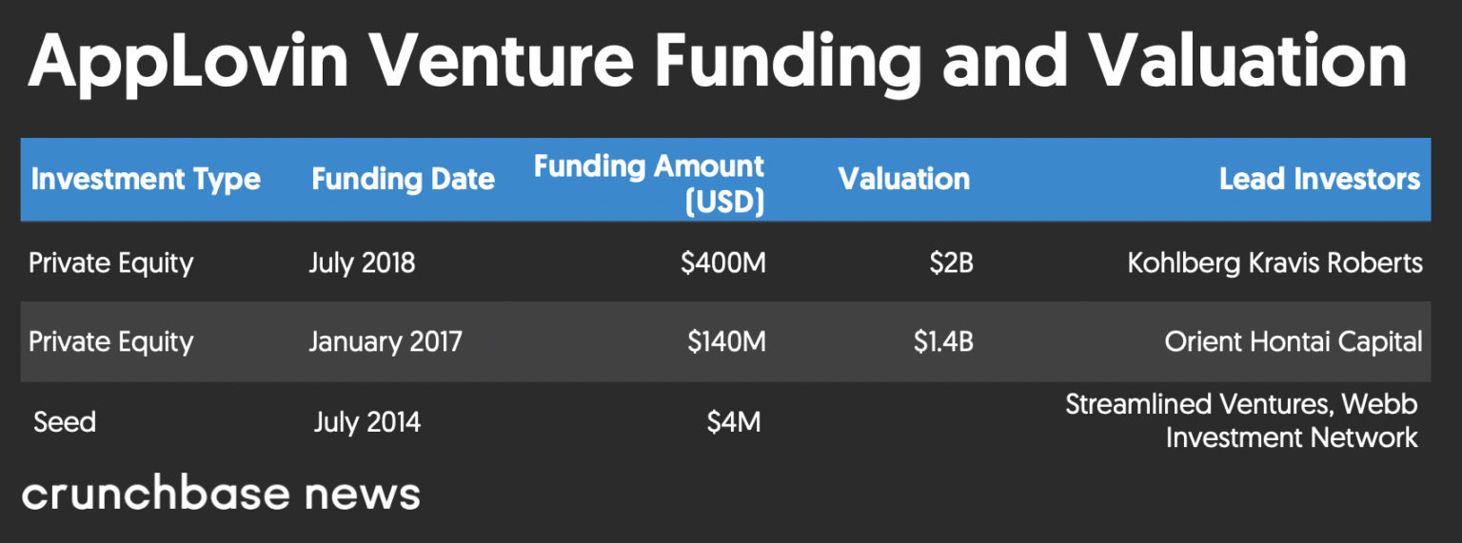
Task: Click the $2B valuation cell
Action: pos(952,263)
